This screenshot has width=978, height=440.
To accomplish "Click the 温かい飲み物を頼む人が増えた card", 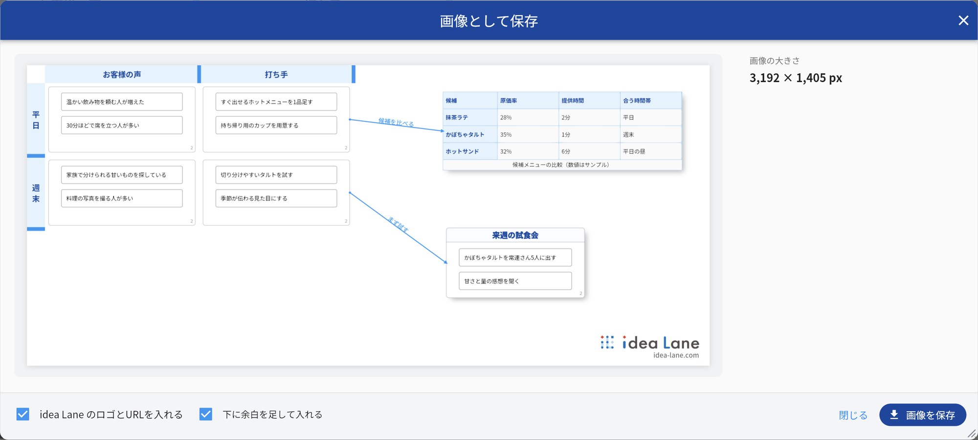I will click(x=122, y=102).
